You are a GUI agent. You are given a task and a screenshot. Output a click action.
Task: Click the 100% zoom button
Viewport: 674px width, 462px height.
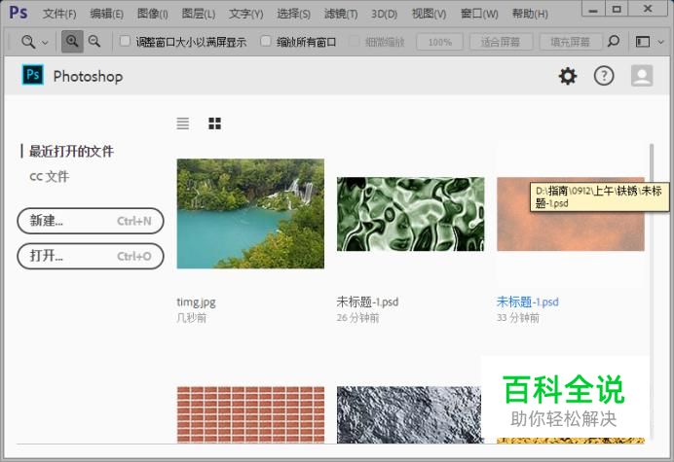pyautogui.click(x=439, y=42)
